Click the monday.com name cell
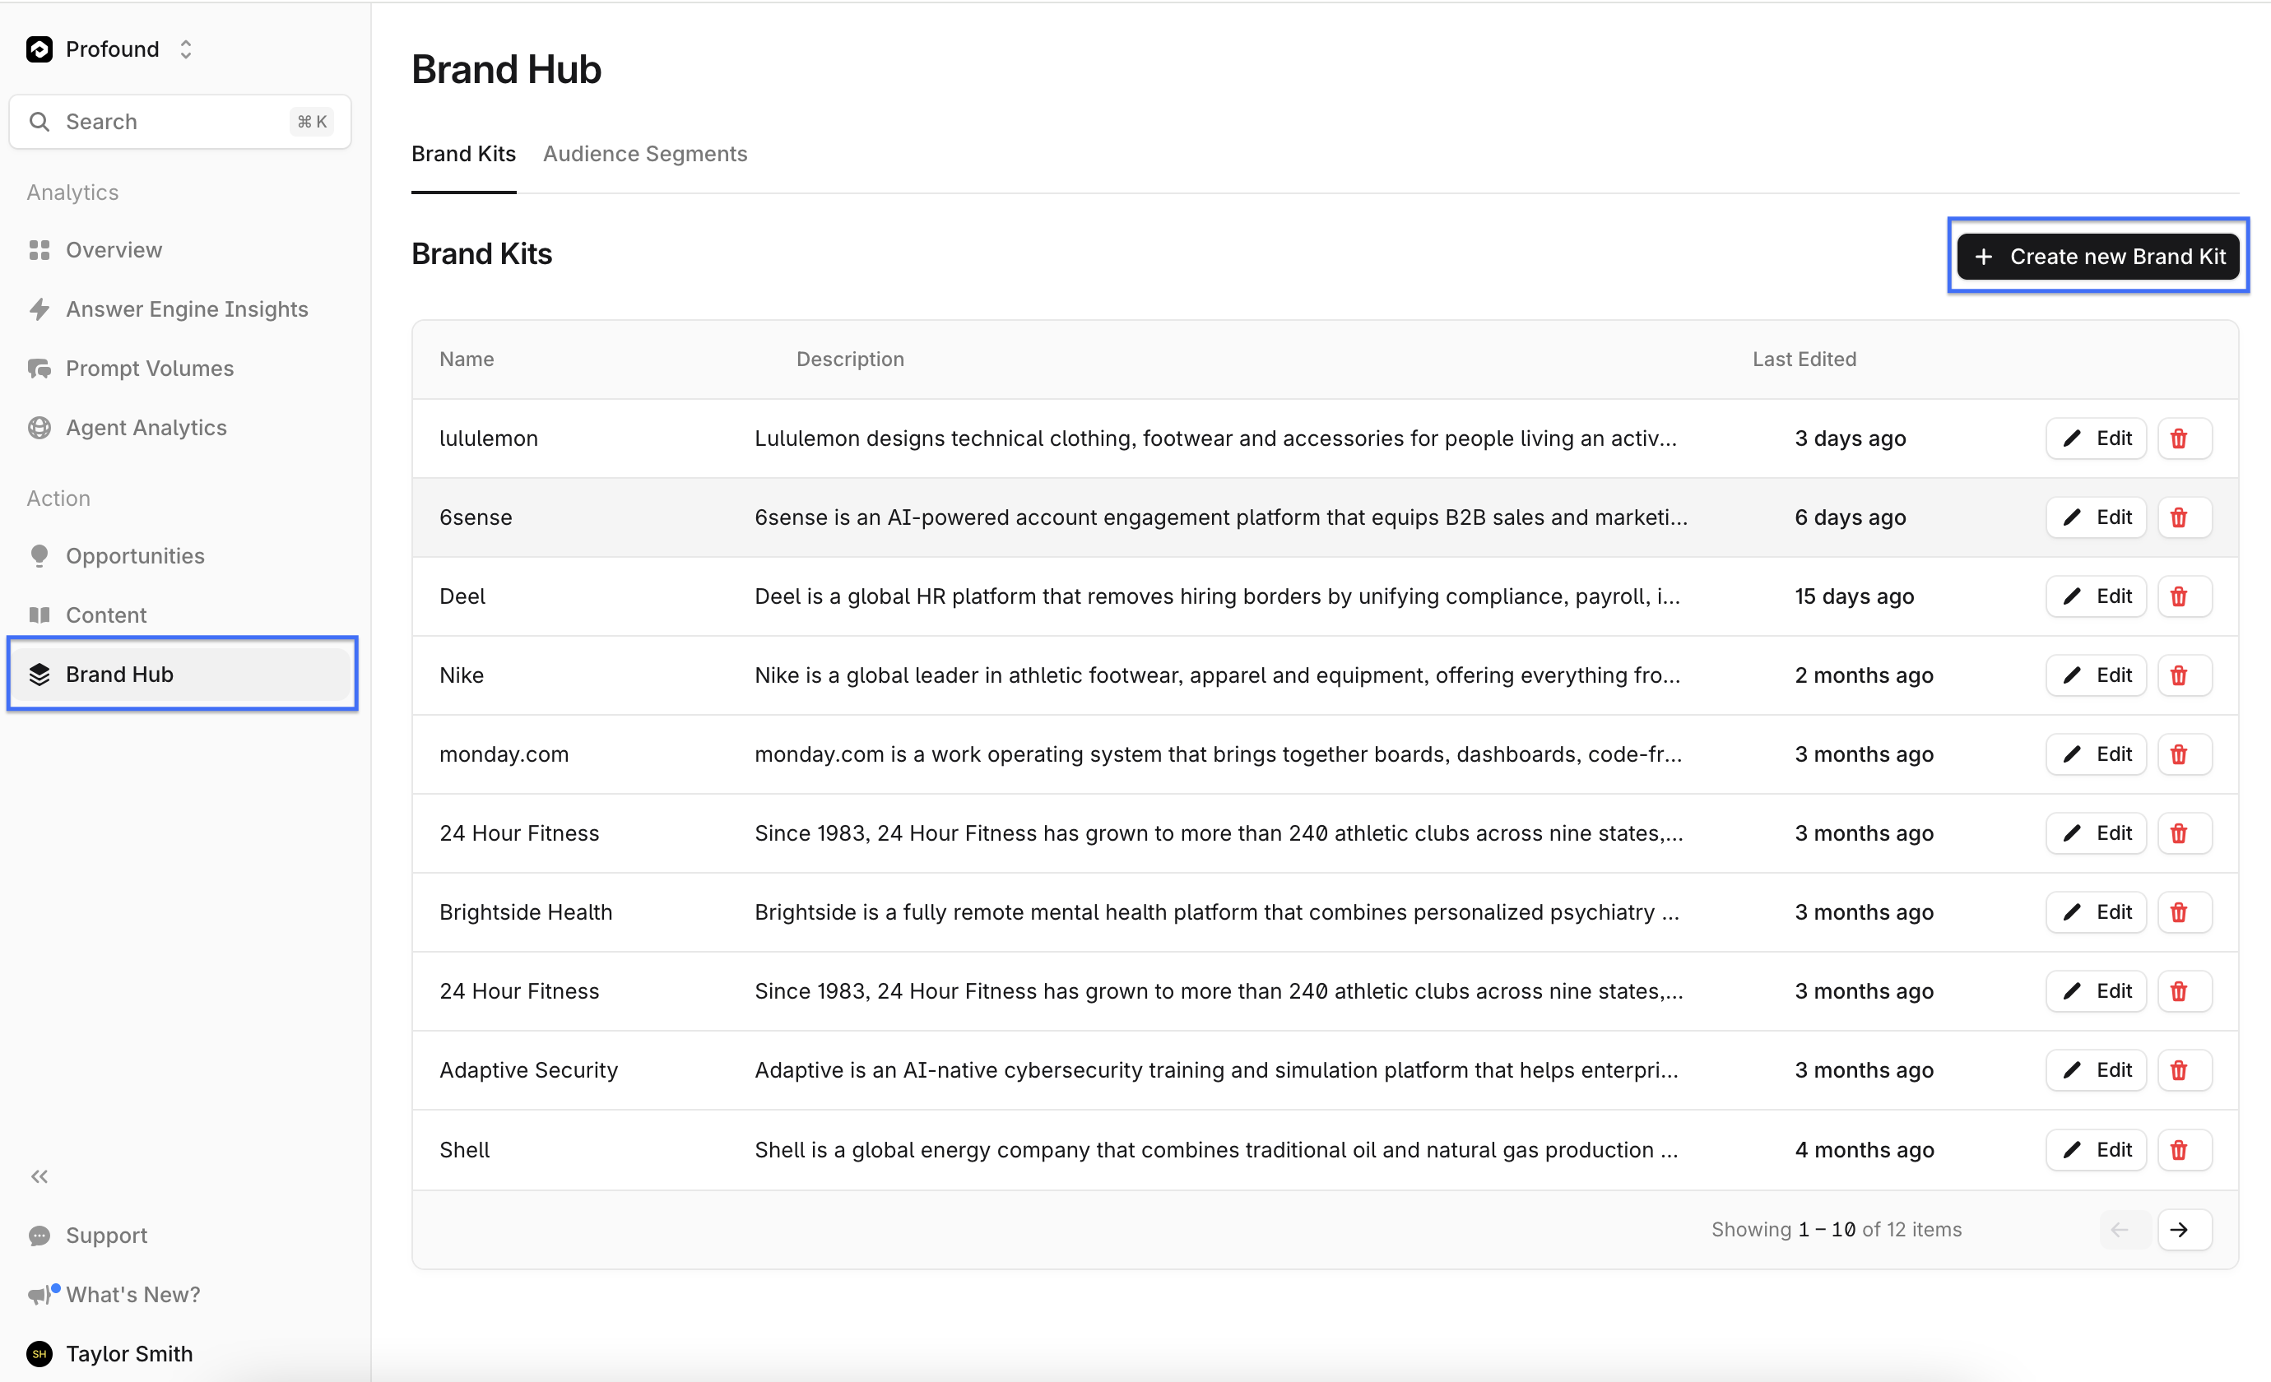 504,754
